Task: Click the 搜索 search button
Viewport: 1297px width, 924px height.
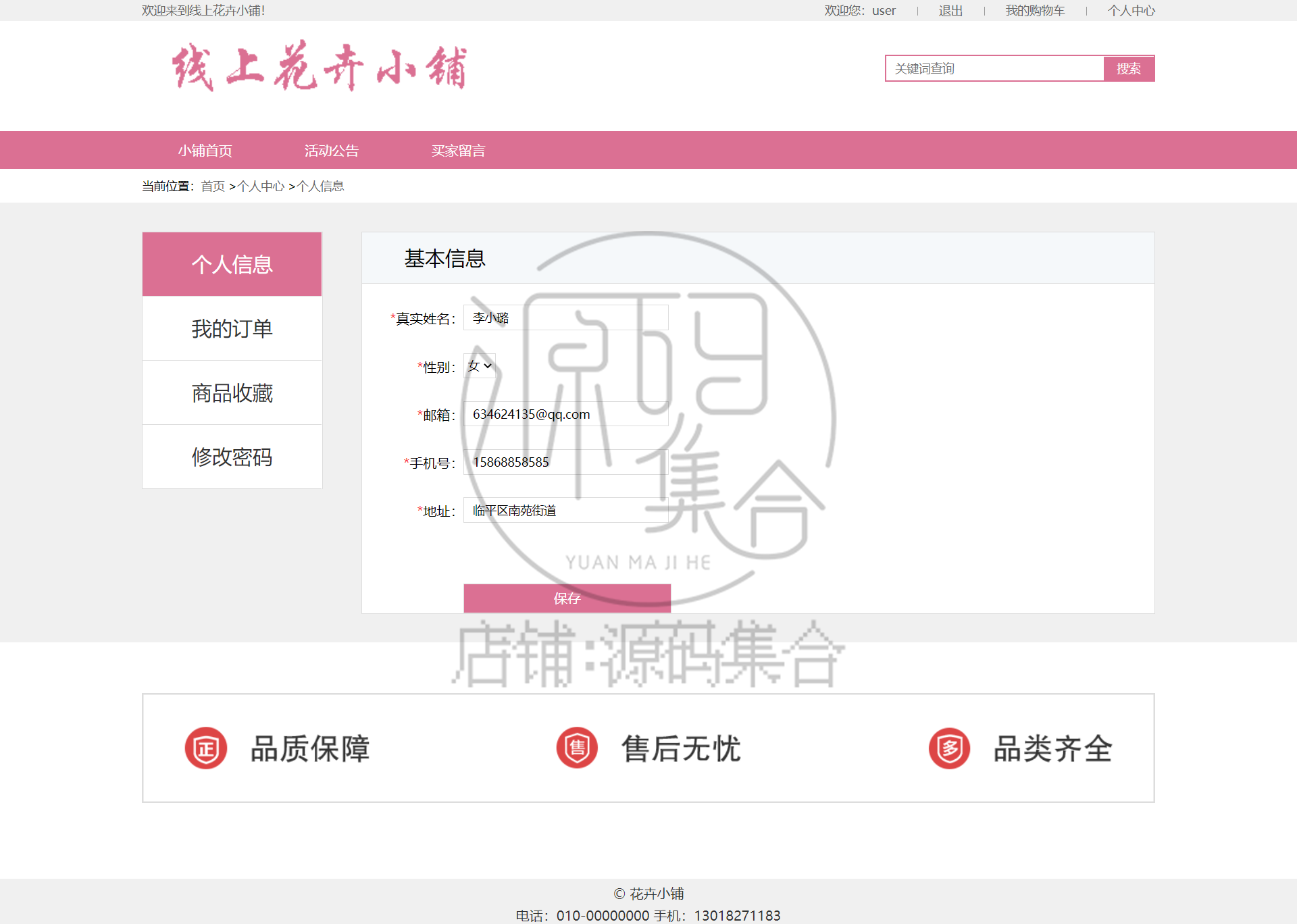Action: pyautogui.click(x=1129, y=68)
